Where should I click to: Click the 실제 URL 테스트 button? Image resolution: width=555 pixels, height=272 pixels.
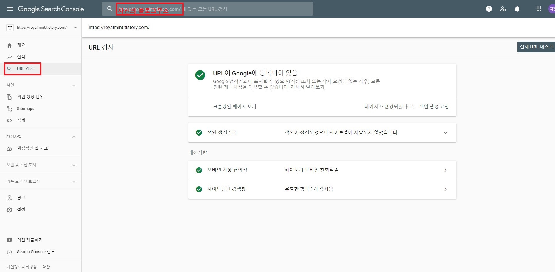tap(536, 47)
